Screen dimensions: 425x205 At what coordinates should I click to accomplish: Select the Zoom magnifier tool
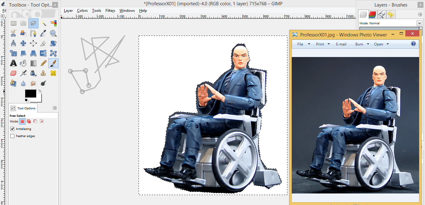[x=53, y=33]
